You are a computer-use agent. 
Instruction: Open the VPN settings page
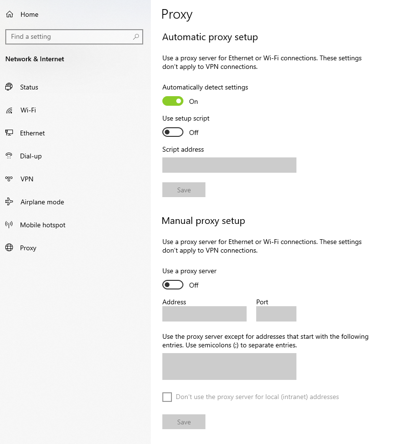click(10, 178)
